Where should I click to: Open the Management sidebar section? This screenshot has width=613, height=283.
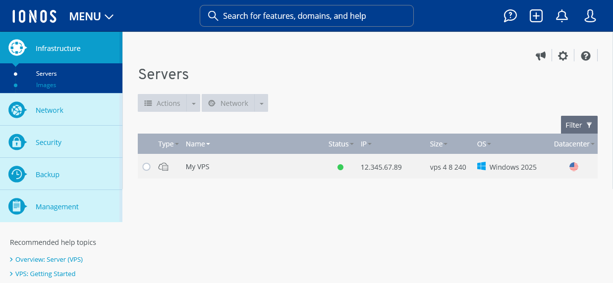point(61,206)
